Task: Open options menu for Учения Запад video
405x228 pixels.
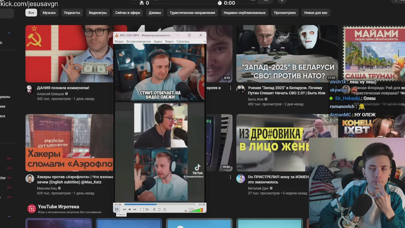Action: click(x=336, y=88)
